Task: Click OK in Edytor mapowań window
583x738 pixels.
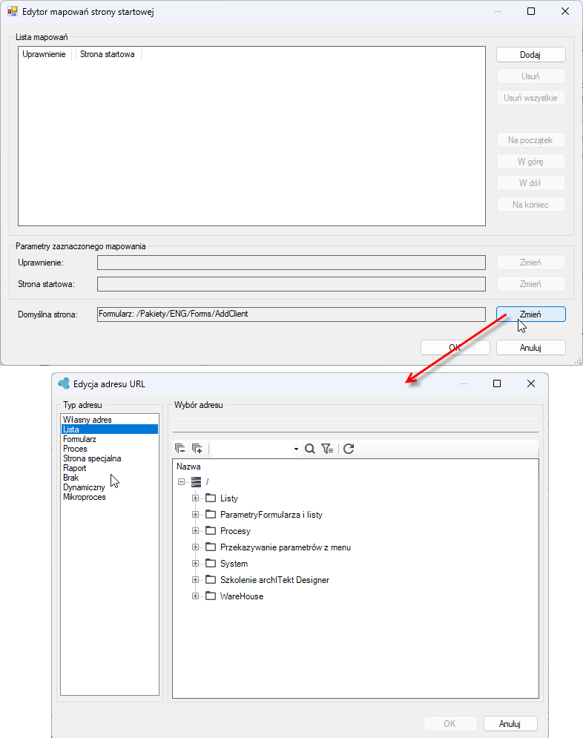Action: (455, 348)
